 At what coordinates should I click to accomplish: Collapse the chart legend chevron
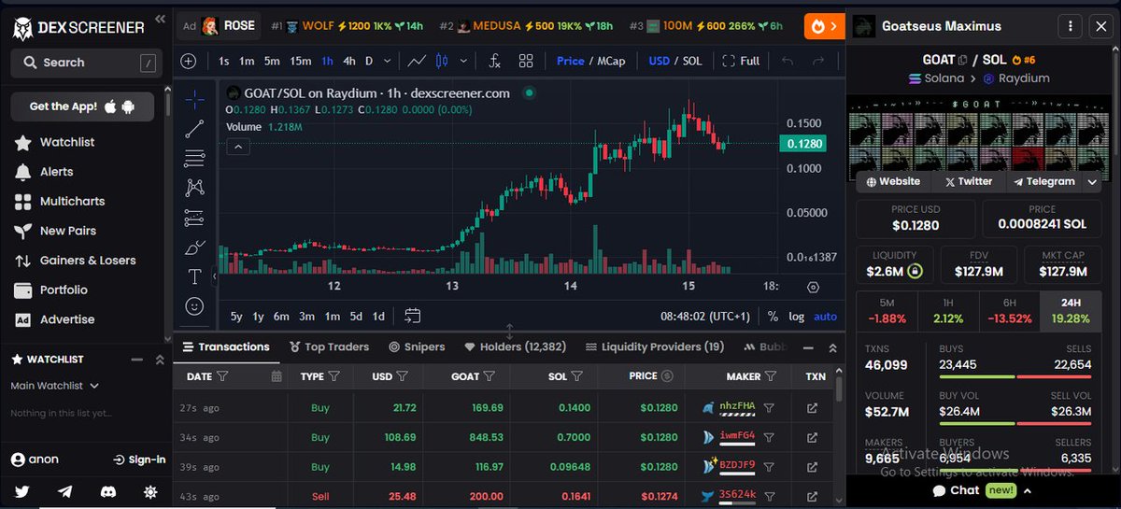coord(237,147)
